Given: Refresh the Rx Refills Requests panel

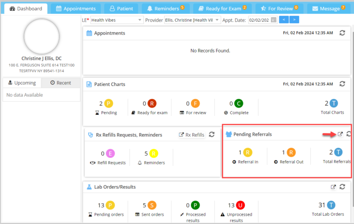Looking at the screenshot, I should coord(212,134).
